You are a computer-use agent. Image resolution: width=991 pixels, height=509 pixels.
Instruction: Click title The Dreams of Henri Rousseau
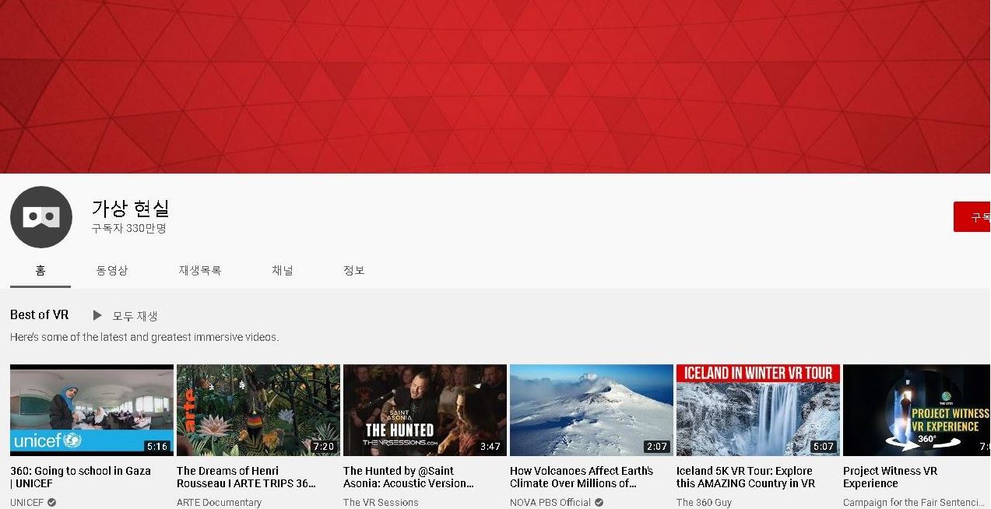point(246,477)
